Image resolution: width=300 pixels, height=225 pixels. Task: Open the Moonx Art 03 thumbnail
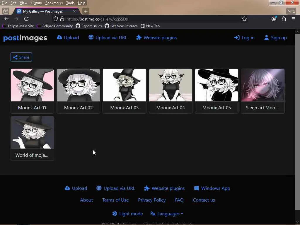[125, 85]
